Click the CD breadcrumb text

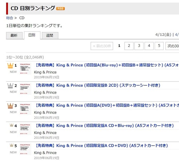tap(22, 18)
